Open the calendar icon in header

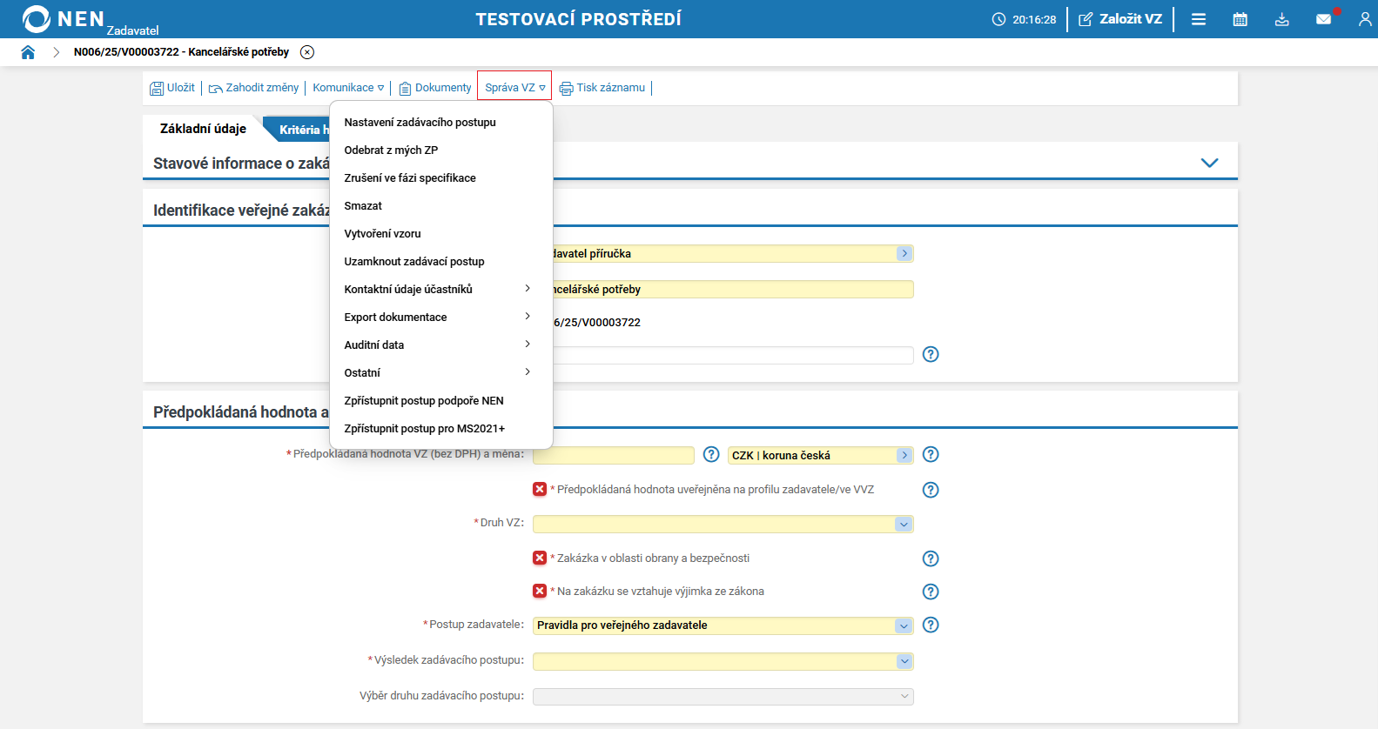(1240, 19)
